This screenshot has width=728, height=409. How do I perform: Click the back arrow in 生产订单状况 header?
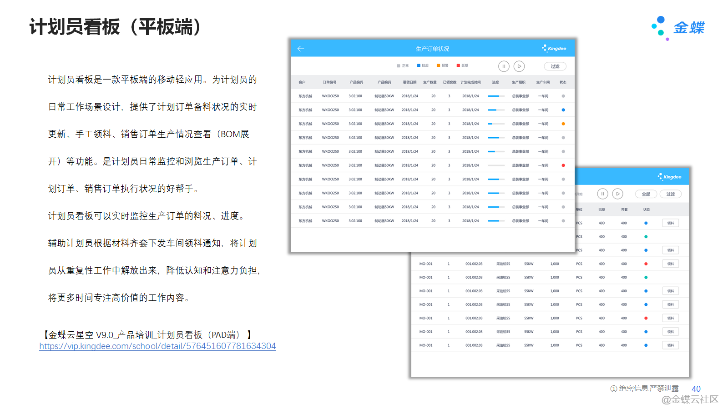pyautogui.click(x=300, y=49)
